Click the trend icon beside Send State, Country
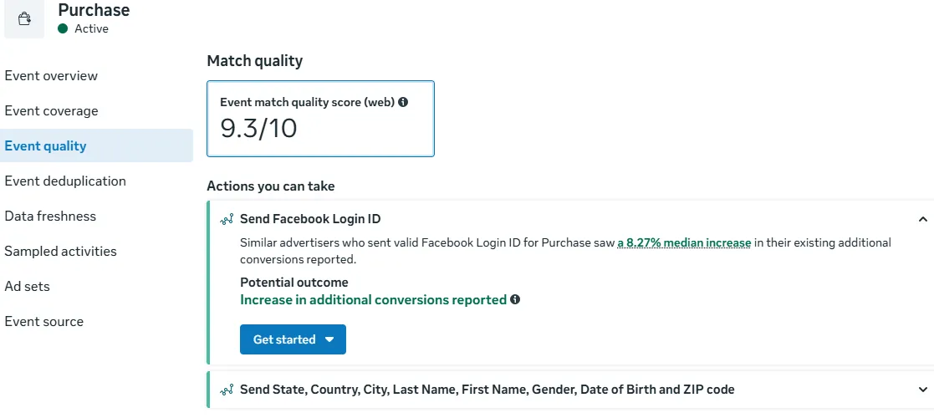 (x=227, y=390)
